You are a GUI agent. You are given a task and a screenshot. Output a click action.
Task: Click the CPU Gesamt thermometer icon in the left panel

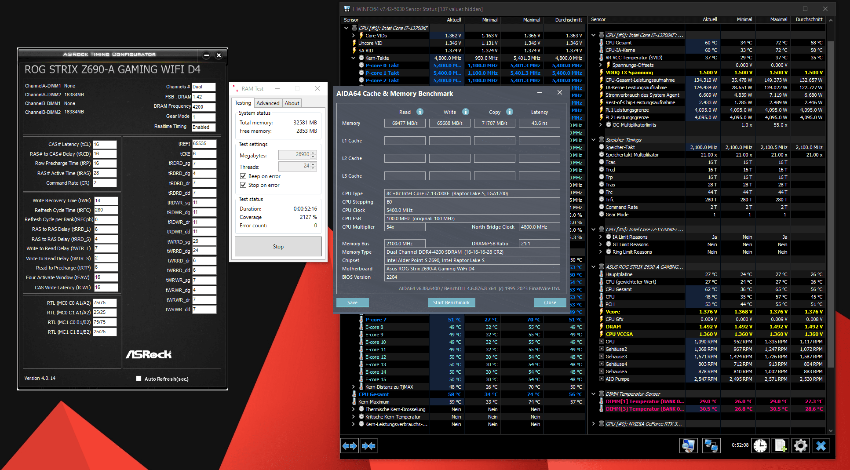coord(354,394)
